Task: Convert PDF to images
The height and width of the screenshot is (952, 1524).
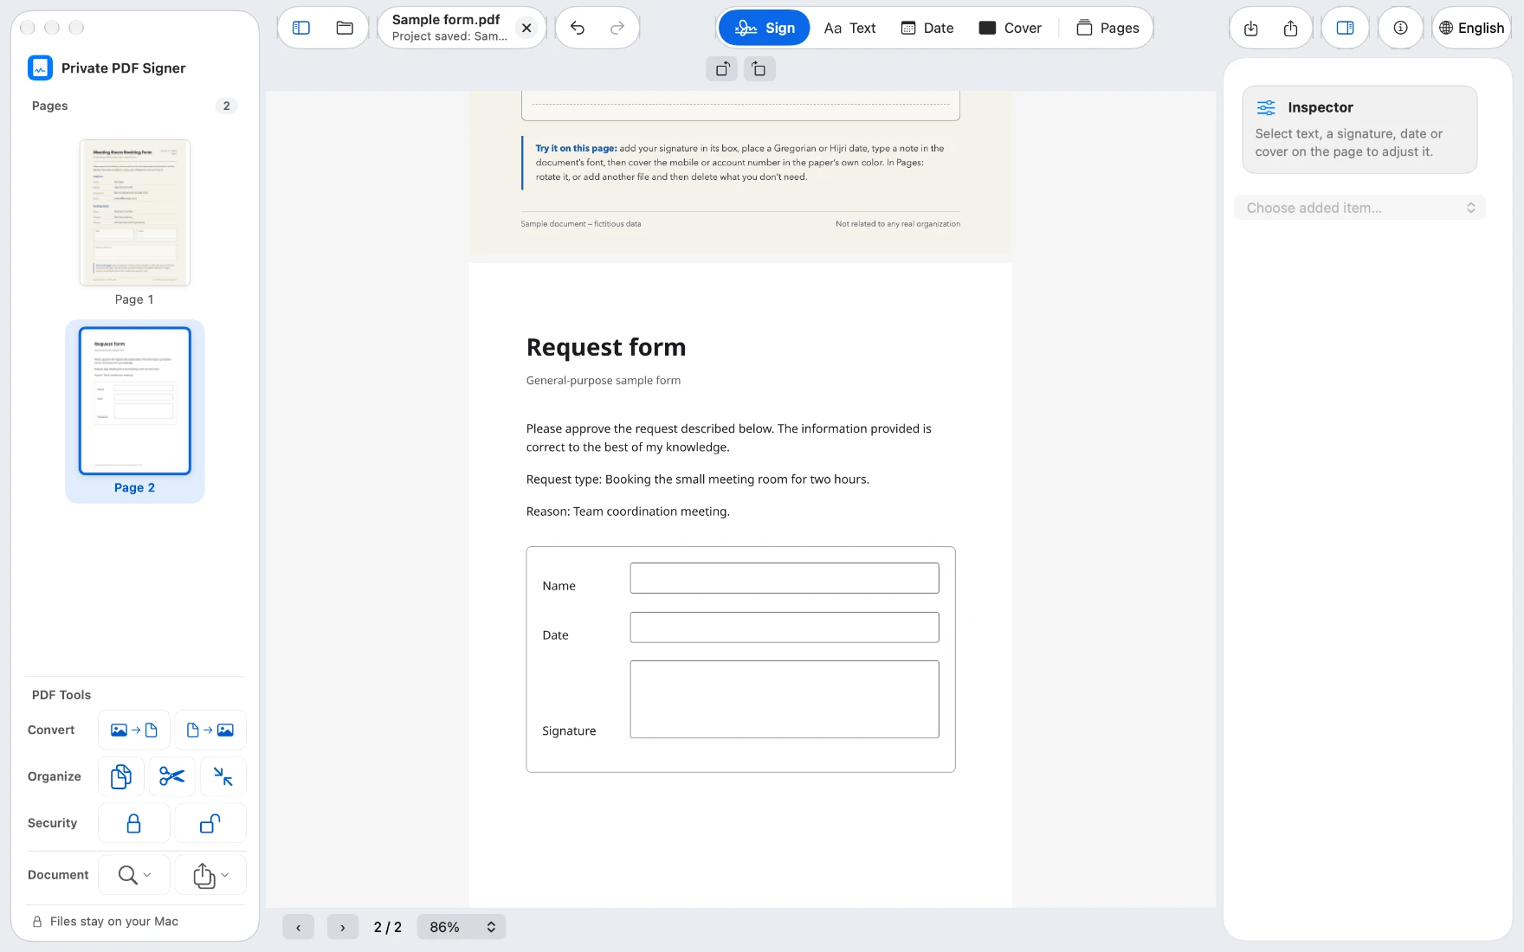Action: click(x=210, y=730)
